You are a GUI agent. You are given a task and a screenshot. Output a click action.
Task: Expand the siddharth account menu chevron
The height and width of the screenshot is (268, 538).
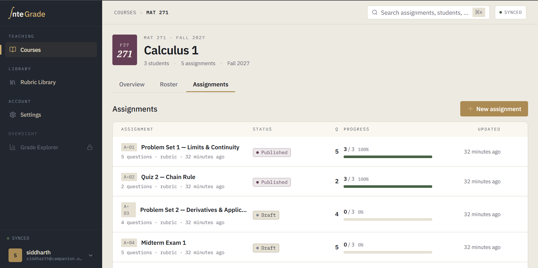point(91,255)
